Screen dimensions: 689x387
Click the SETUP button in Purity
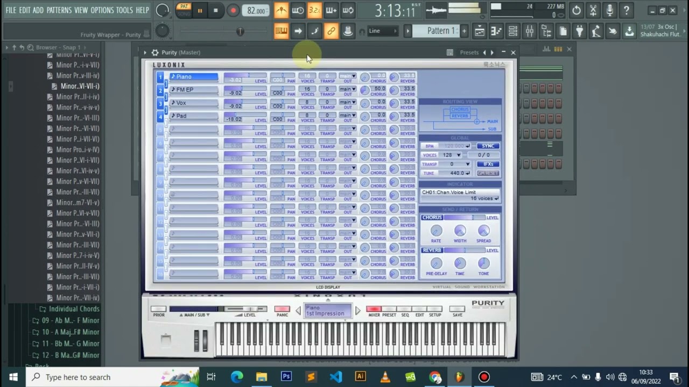(435, 309)
